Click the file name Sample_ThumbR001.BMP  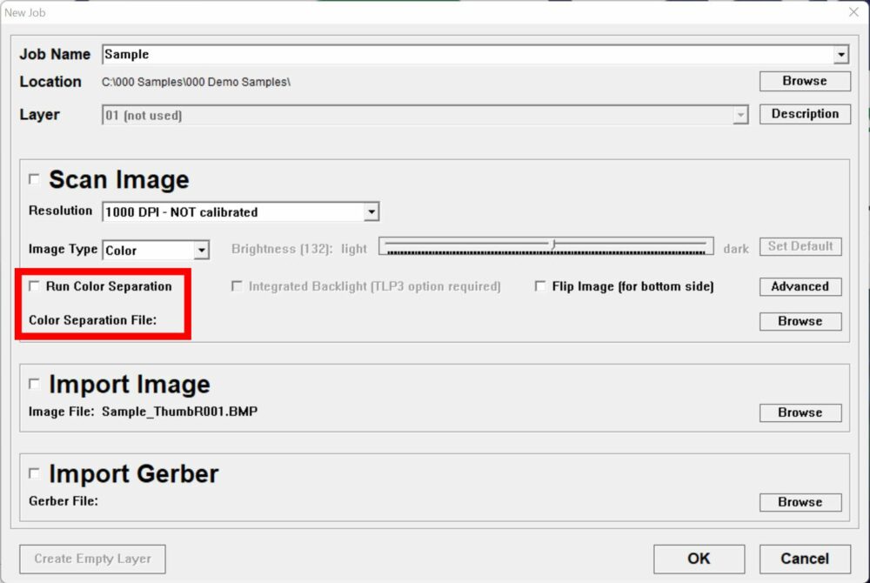click(180, 412)
